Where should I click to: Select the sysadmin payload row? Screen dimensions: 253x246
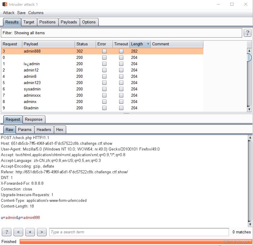click(x=102, y=89)
